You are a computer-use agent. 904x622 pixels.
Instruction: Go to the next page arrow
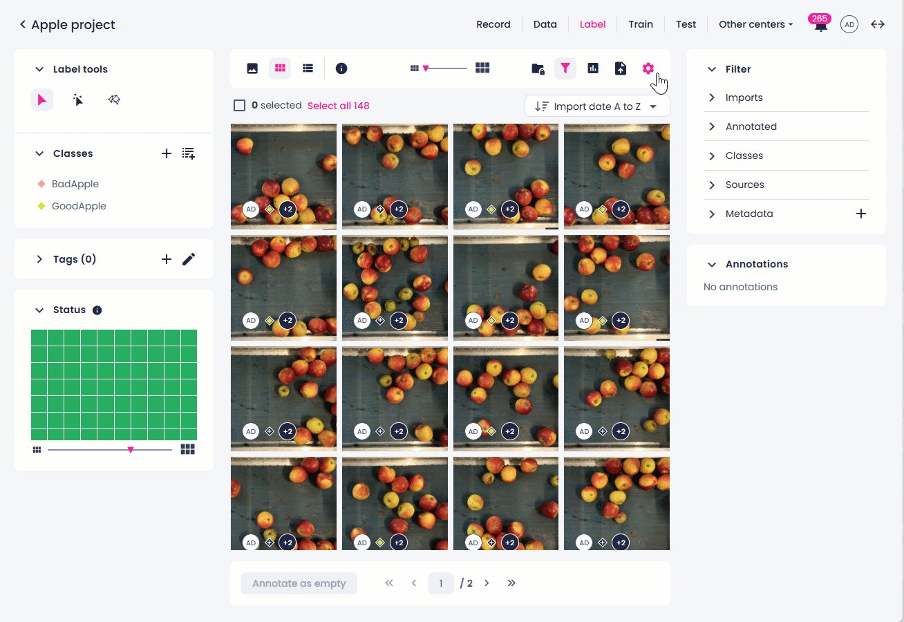coord(487,583)
